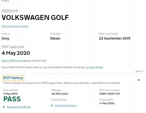Image resolution: width=146 pixels, height=113 pixels.
Task: Open the Check another vehicle link
Action: point(15,26)
